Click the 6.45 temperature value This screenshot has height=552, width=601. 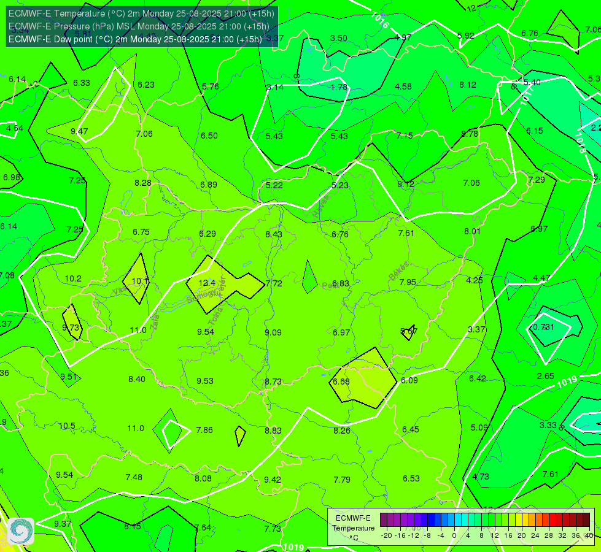coord(411,429)
